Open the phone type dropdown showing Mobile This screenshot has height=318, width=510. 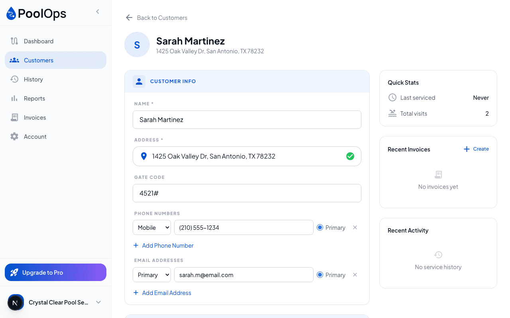151,227
